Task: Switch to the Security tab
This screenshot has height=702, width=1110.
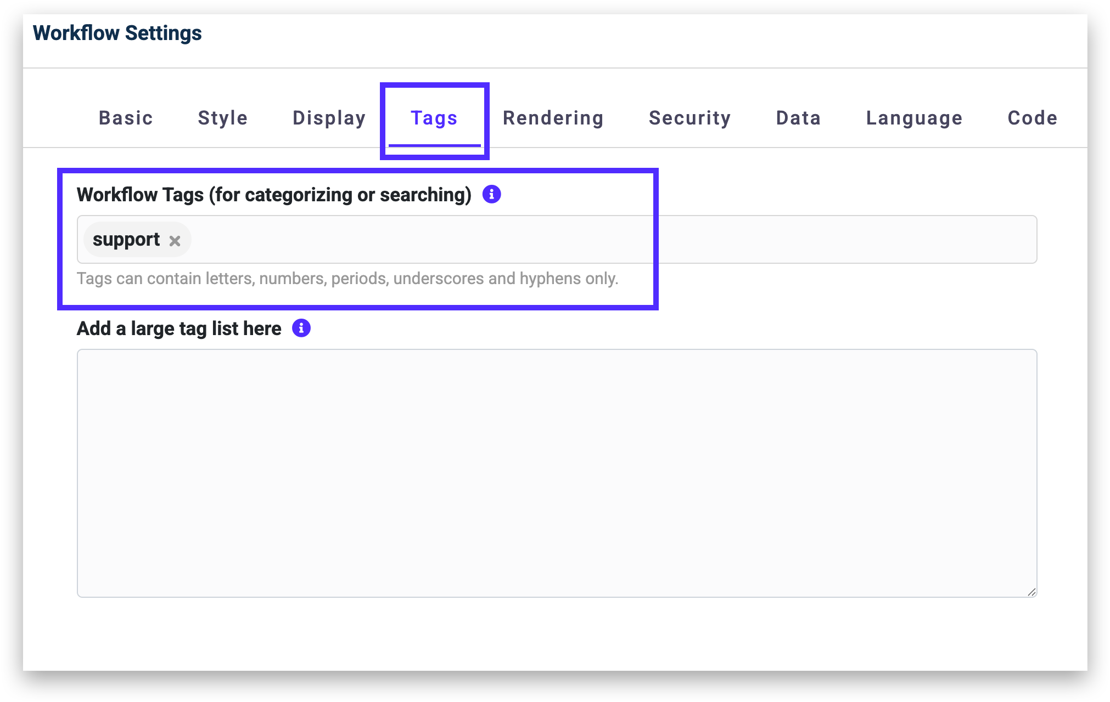Action: [x=690, y=118]
